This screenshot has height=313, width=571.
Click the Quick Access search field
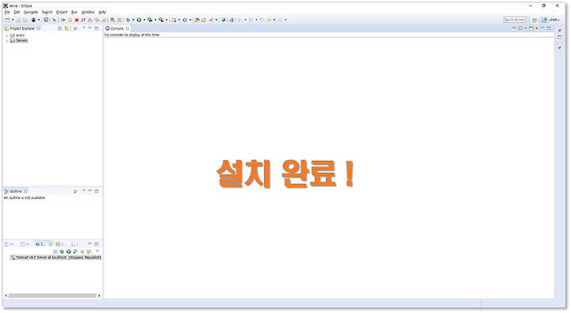pyautogui.click(x=515, y=20)
